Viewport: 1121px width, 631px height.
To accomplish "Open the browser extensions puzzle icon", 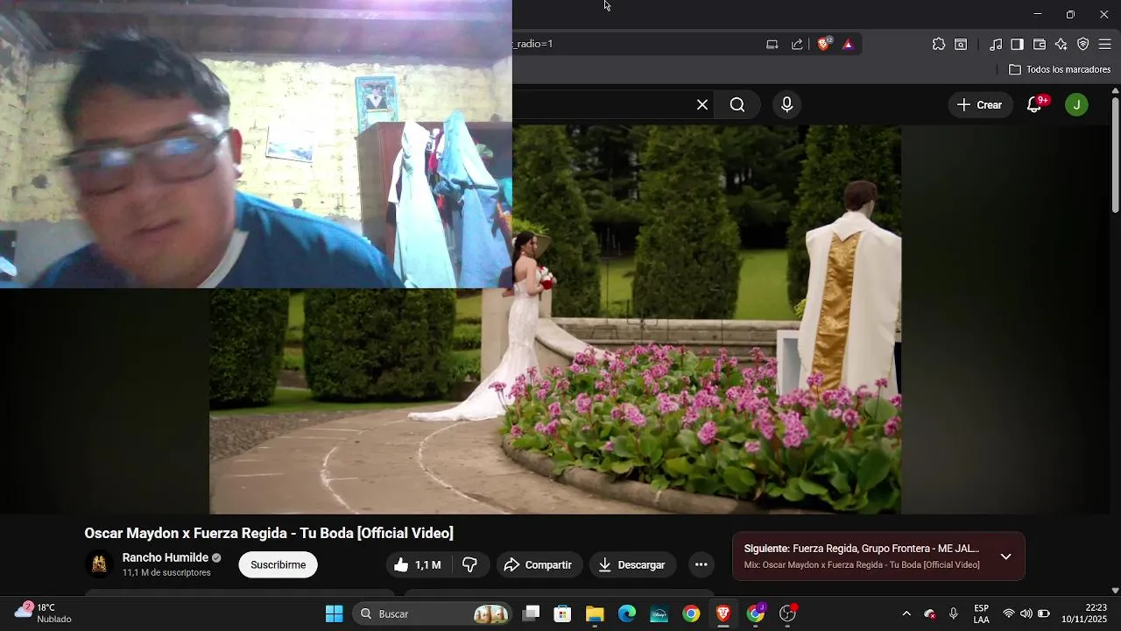I will pyautogui.click(x=939, y=44).
